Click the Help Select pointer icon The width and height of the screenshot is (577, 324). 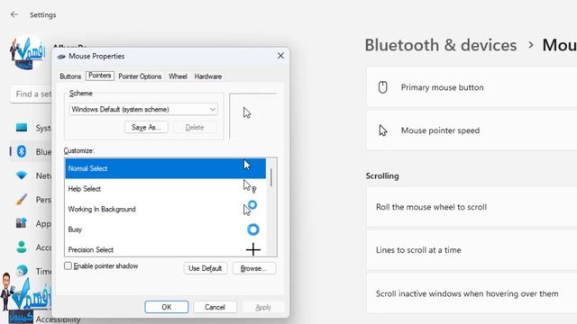(x=250, y=186)
